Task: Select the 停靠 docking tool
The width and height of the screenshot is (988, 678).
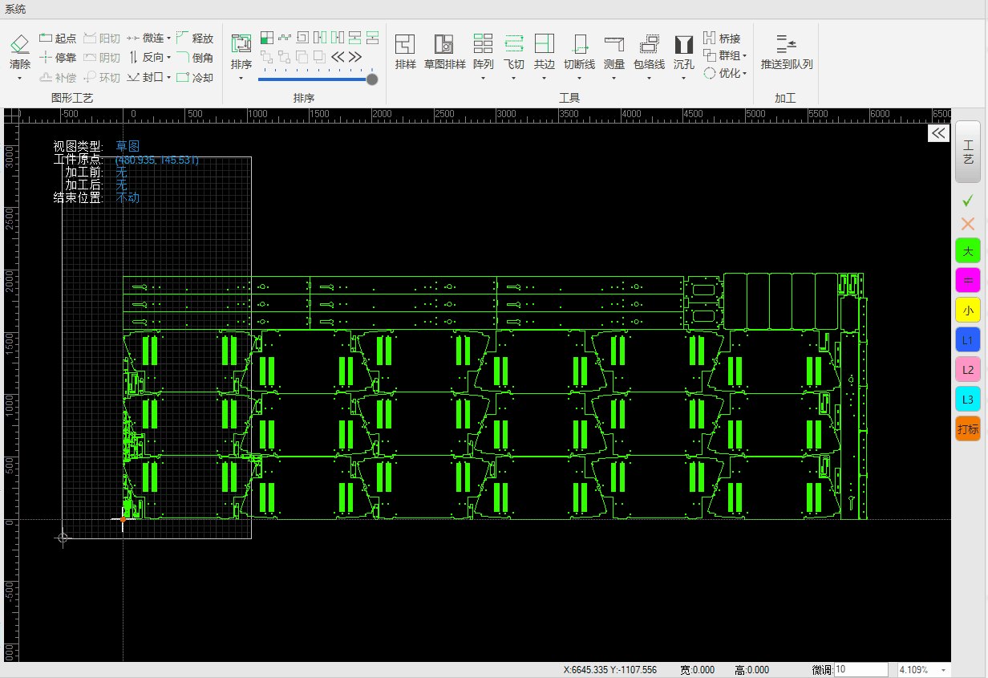Action: coord(58,58)
